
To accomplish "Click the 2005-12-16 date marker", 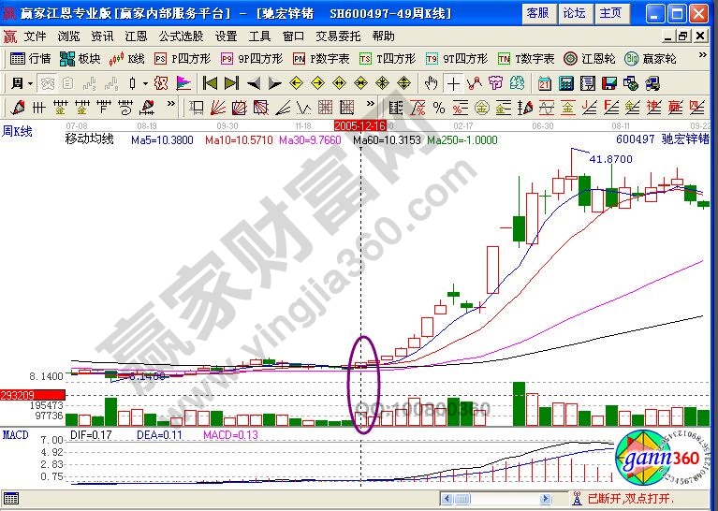I will (359, 126).
